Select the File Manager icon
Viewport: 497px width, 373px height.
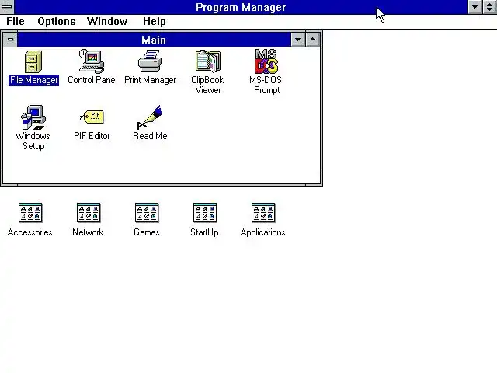(x=33, y=62)
